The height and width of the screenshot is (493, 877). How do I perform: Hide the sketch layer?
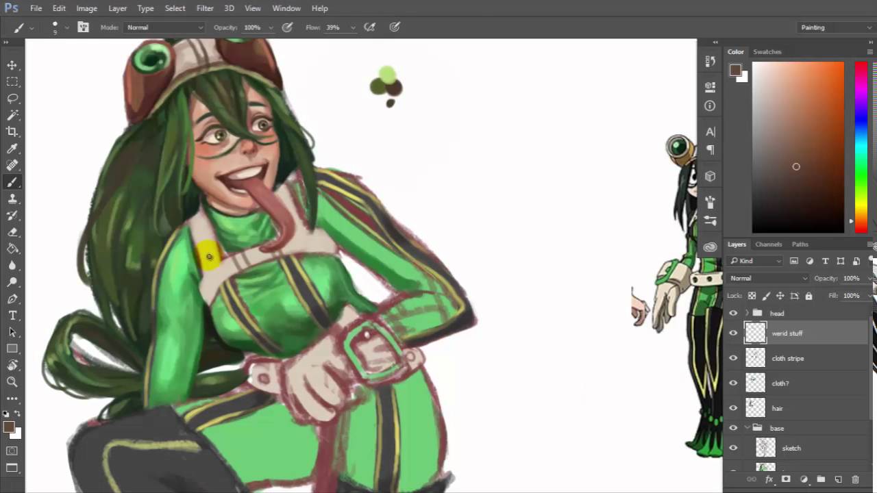[733, 448]
